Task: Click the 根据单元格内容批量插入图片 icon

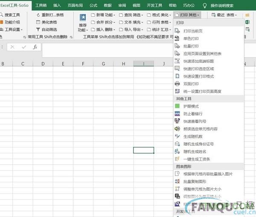Action: (177, 174)
